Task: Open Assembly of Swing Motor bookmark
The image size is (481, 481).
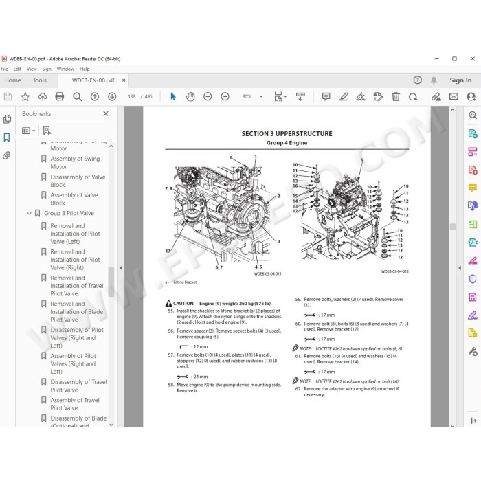Action: pyautogui.click(x=75, y=163)
